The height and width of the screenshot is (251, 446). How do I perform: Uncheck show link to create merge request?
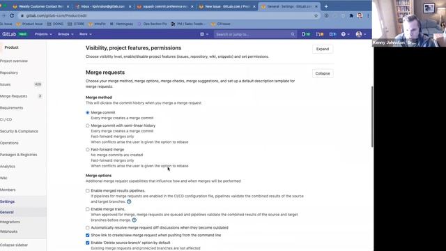click(87, 236)
